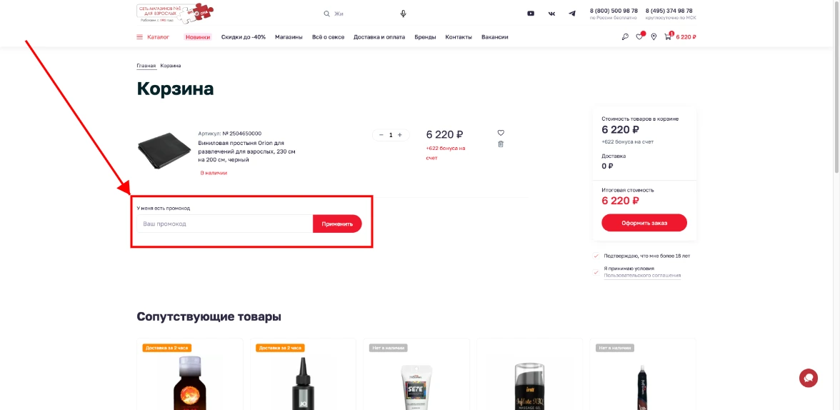This screenshot has width=840, height=410.
Task: Open the YouTube channel icon
Action: click(x=531, y=14)
